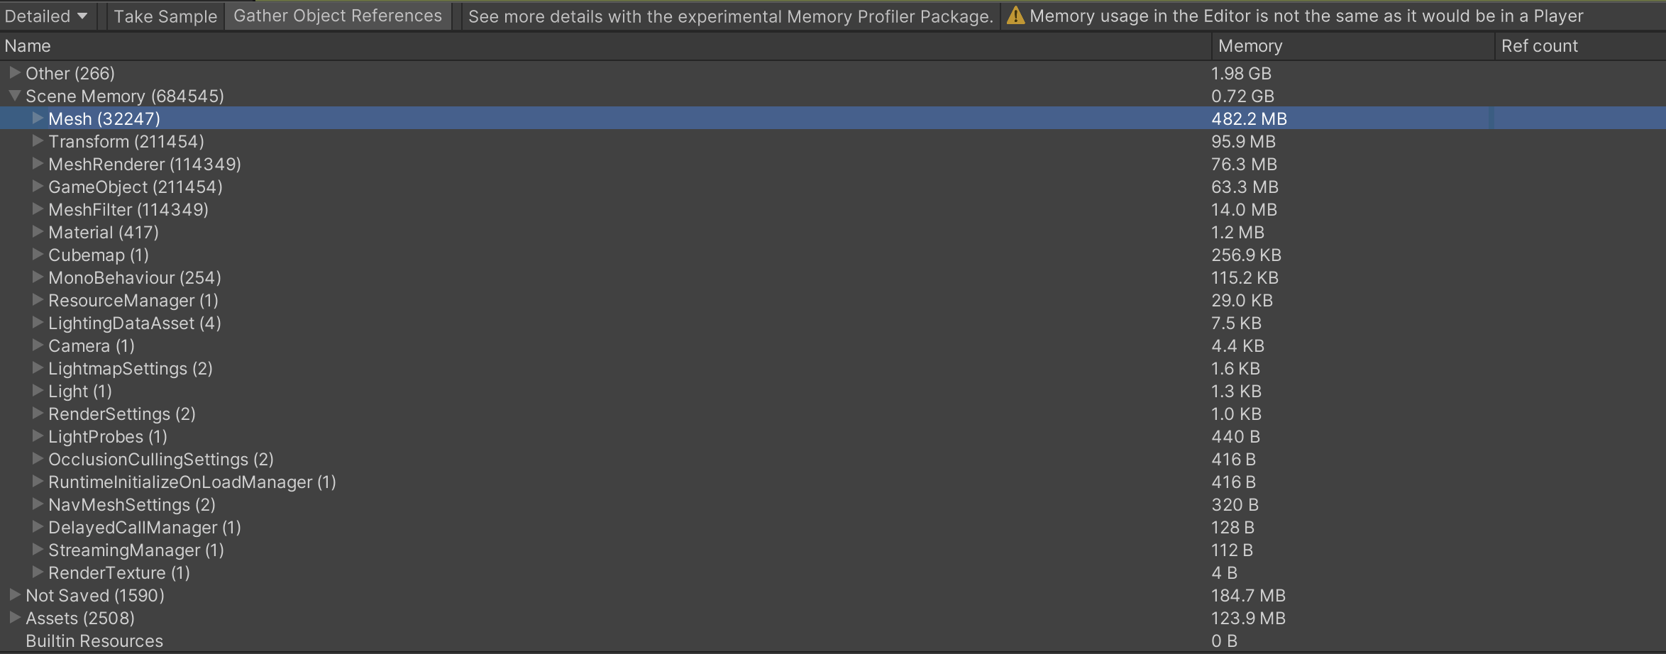The width and height of the screenshot is (1666, 654).
Task: Open the Detailed view mode dropdown
Action: [x=45, y=16]
